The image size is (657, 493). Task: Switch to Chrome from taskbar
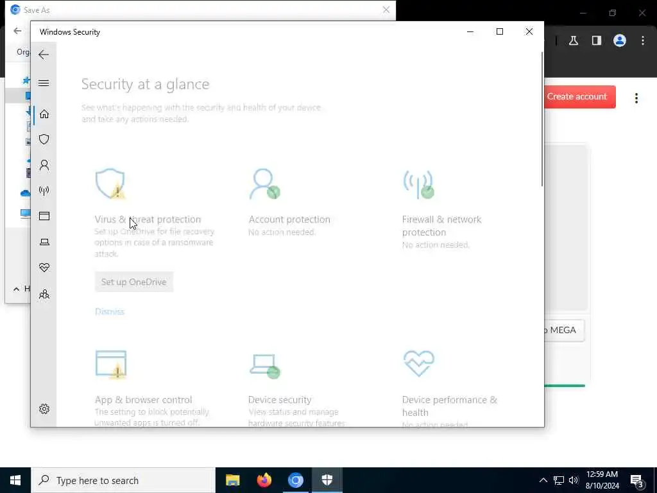pyautogui.click(x=295, y=480)
